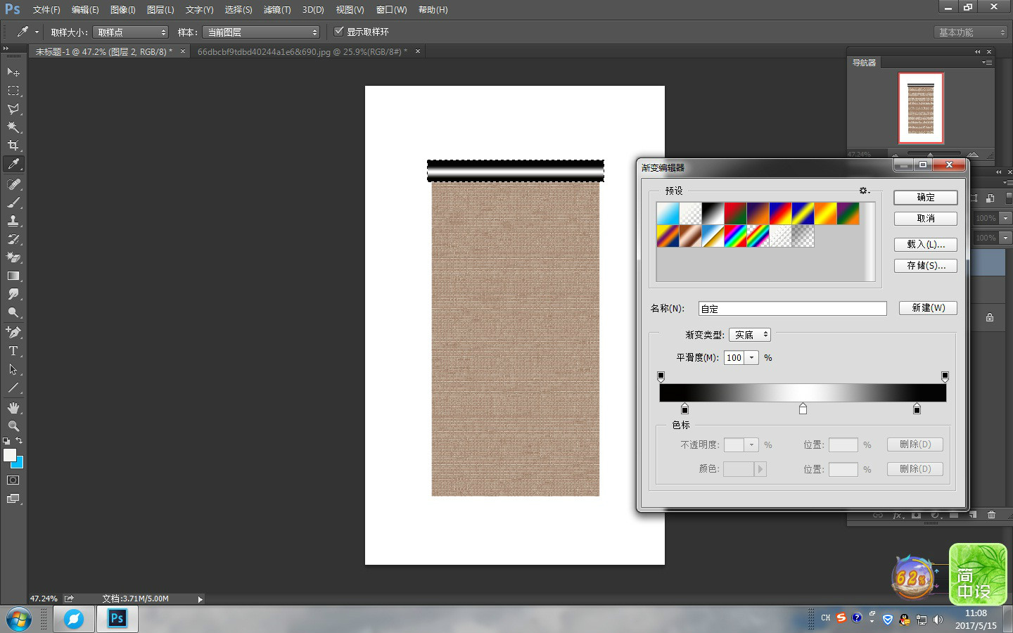1013x633 pixels.
Task: Click 载入(L)... button
Action: (x=926, y=245)
